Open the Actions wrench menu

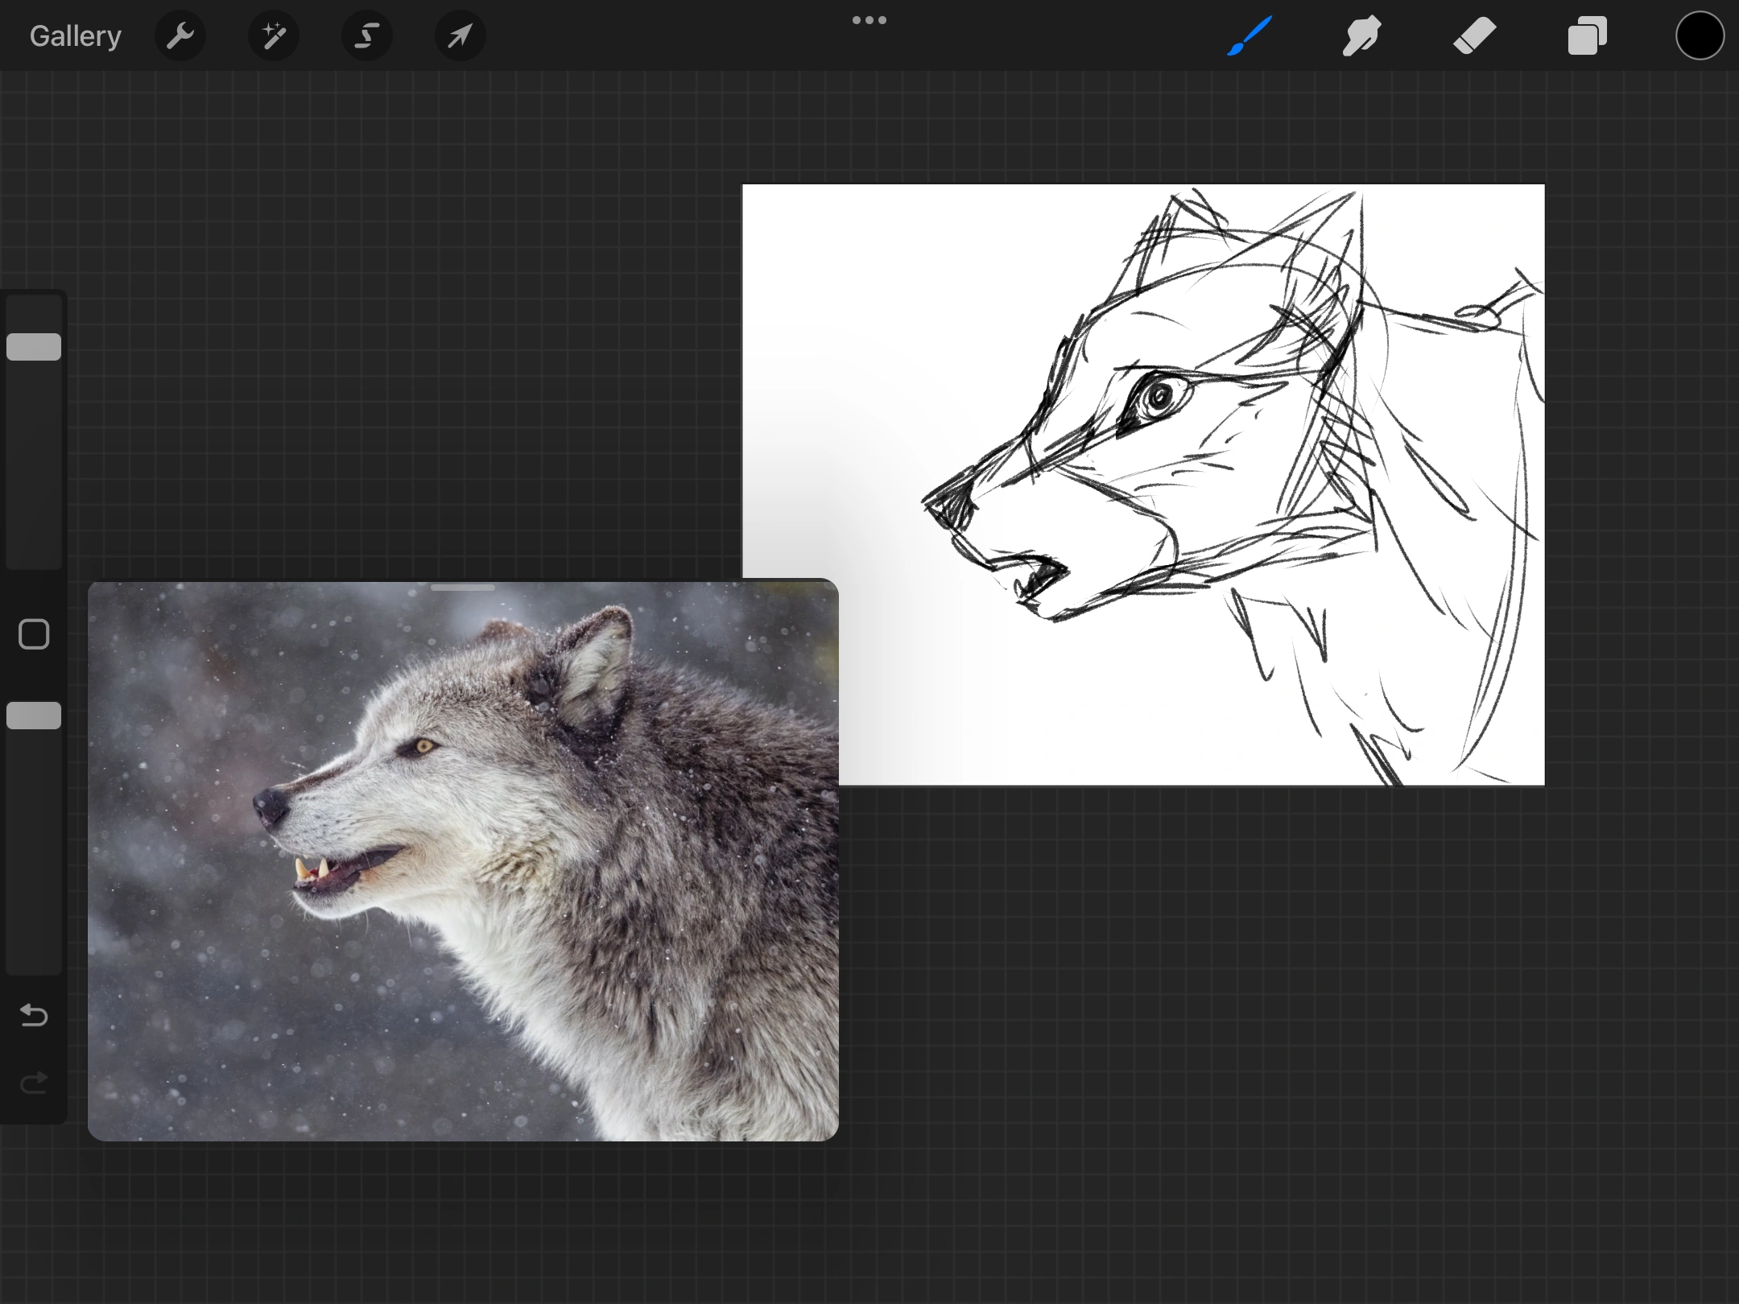coord(180,36)
